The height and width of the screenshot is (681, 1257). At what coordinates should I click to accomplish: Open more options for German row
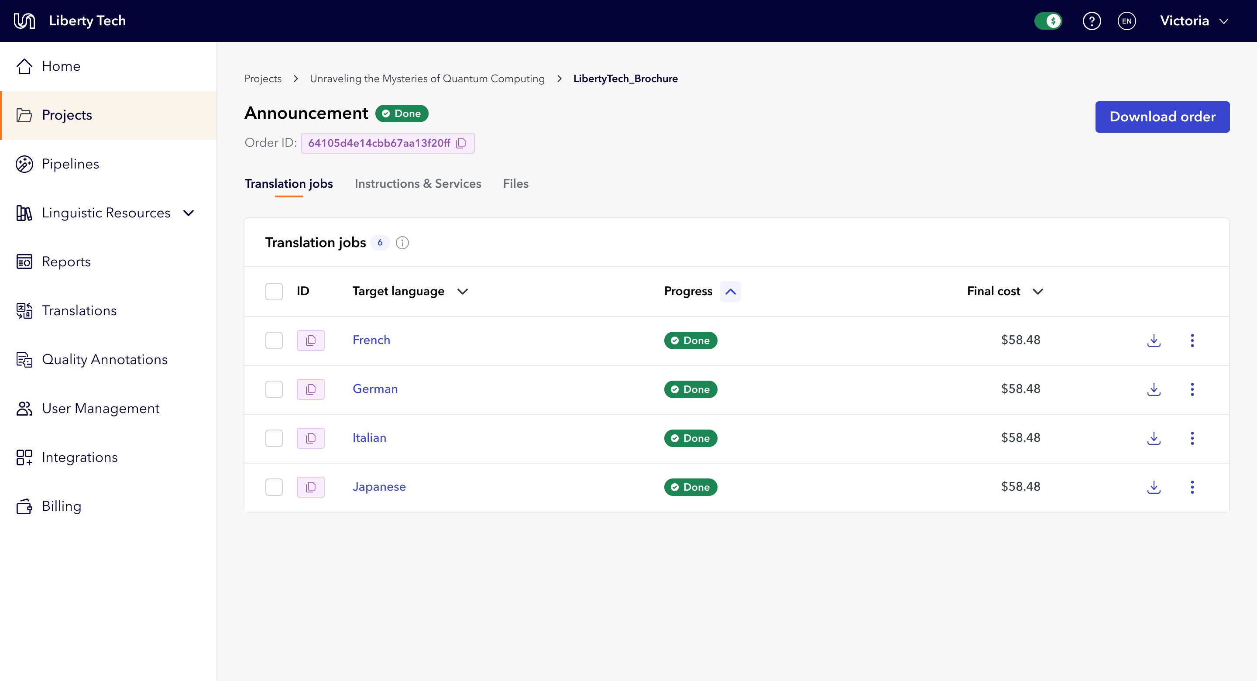coord(1192,389)
